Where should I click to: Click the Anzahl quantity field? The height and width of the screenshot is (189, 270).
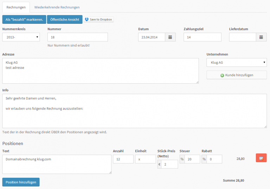click(x=123, y=159)
